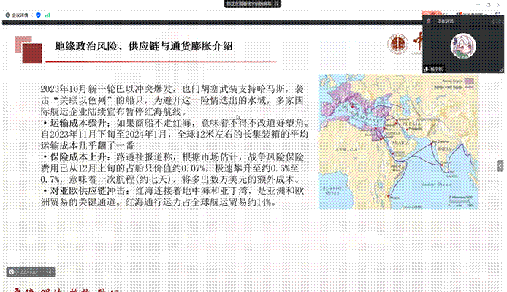Click the muted microphone icon in speaker panel
Screen dimensions: 507x292
click(x=428, y=21)
